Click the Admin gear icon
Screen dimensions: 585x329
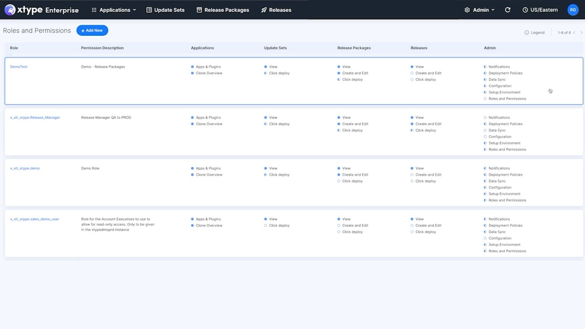[x=467, y=10]
